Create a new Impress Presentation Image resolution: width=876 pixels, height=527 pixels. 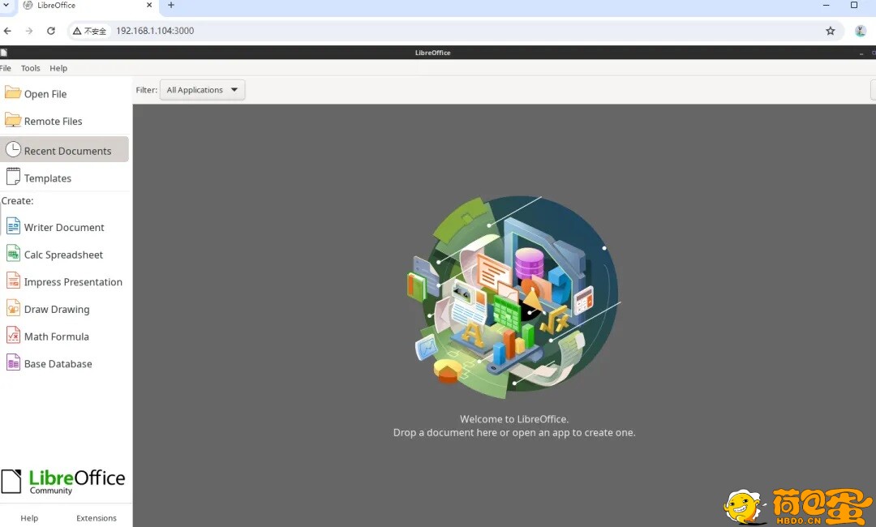[64, 281]
